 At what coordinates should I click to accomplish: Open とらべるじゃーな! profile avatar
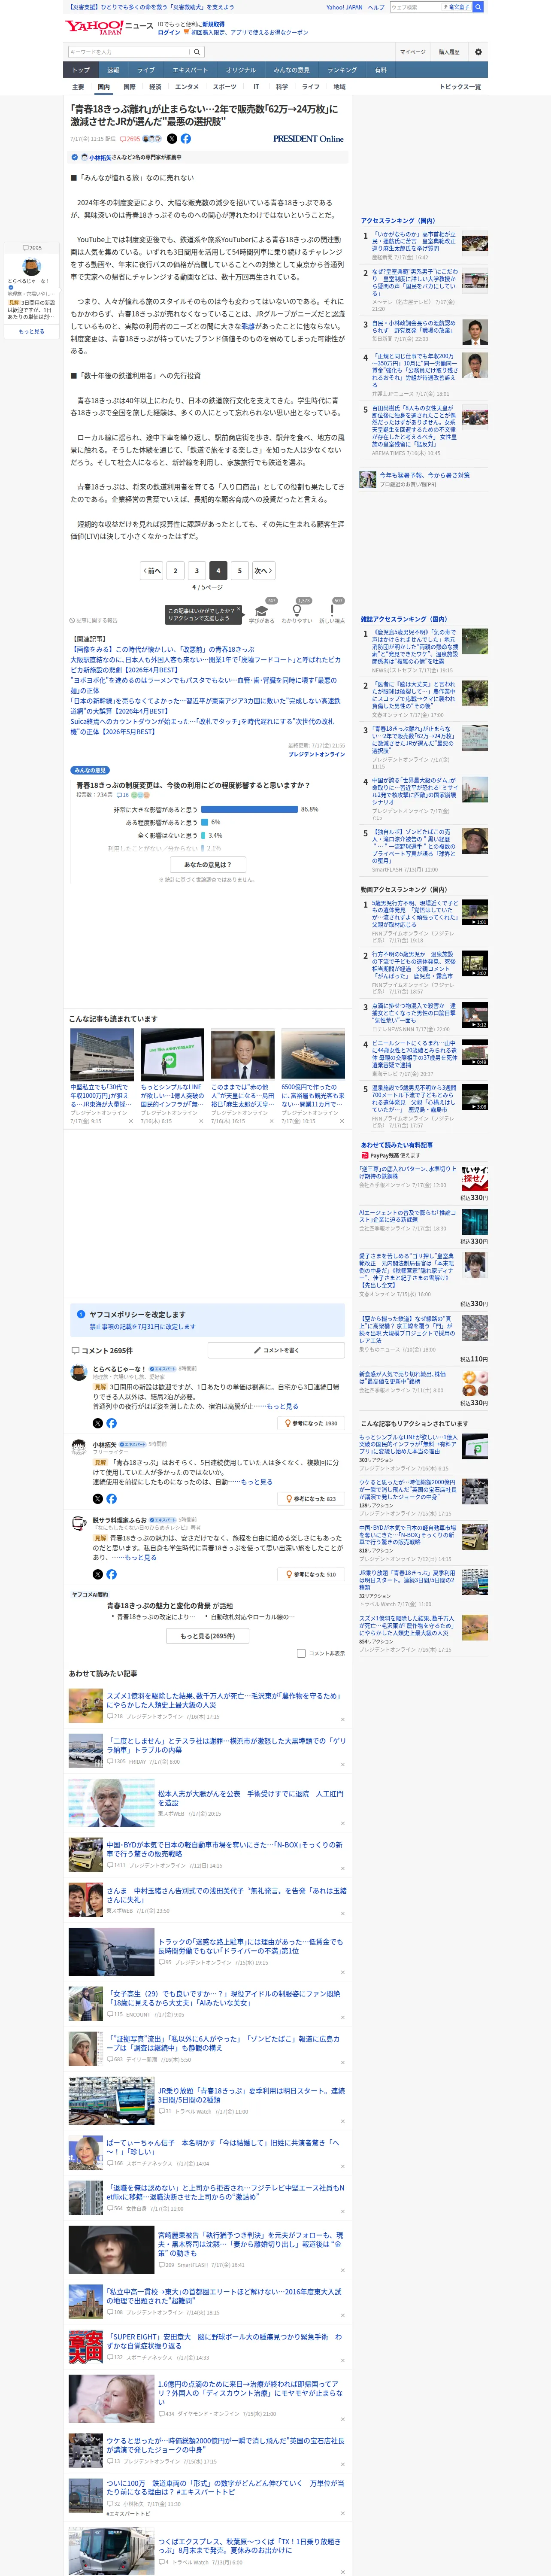pos(78,1373)
